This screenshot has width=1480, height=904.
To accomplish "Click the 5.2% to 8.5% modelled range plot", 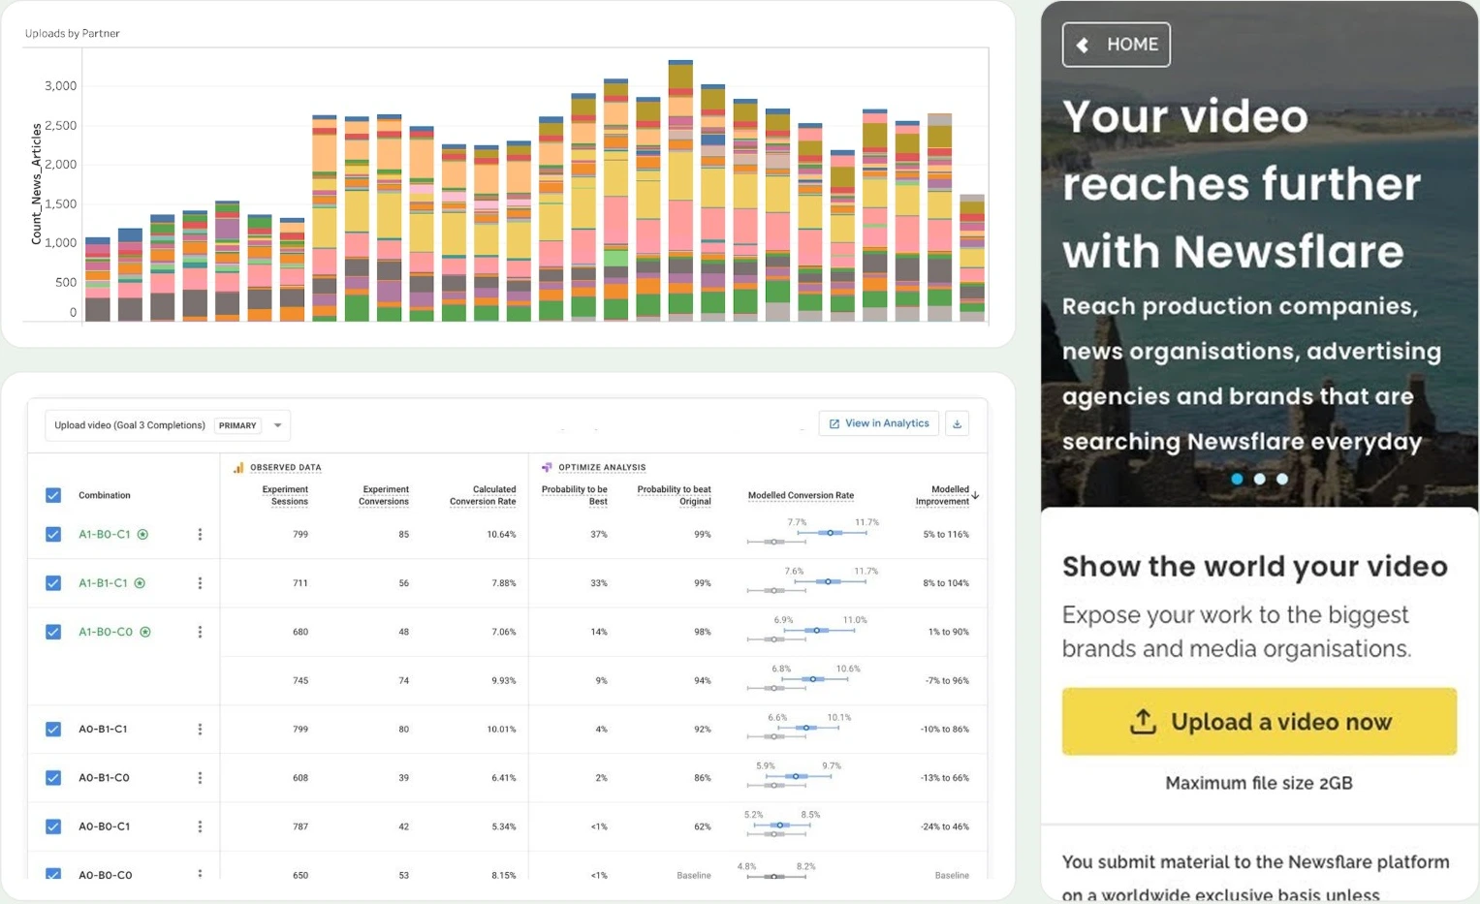I will (x=783, y=825).
